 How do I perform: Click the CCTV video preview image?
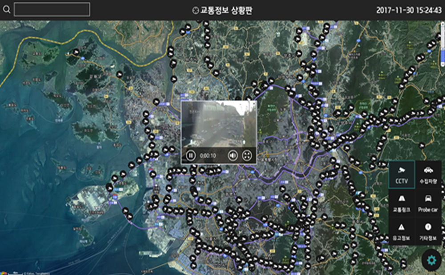(218, 123)
